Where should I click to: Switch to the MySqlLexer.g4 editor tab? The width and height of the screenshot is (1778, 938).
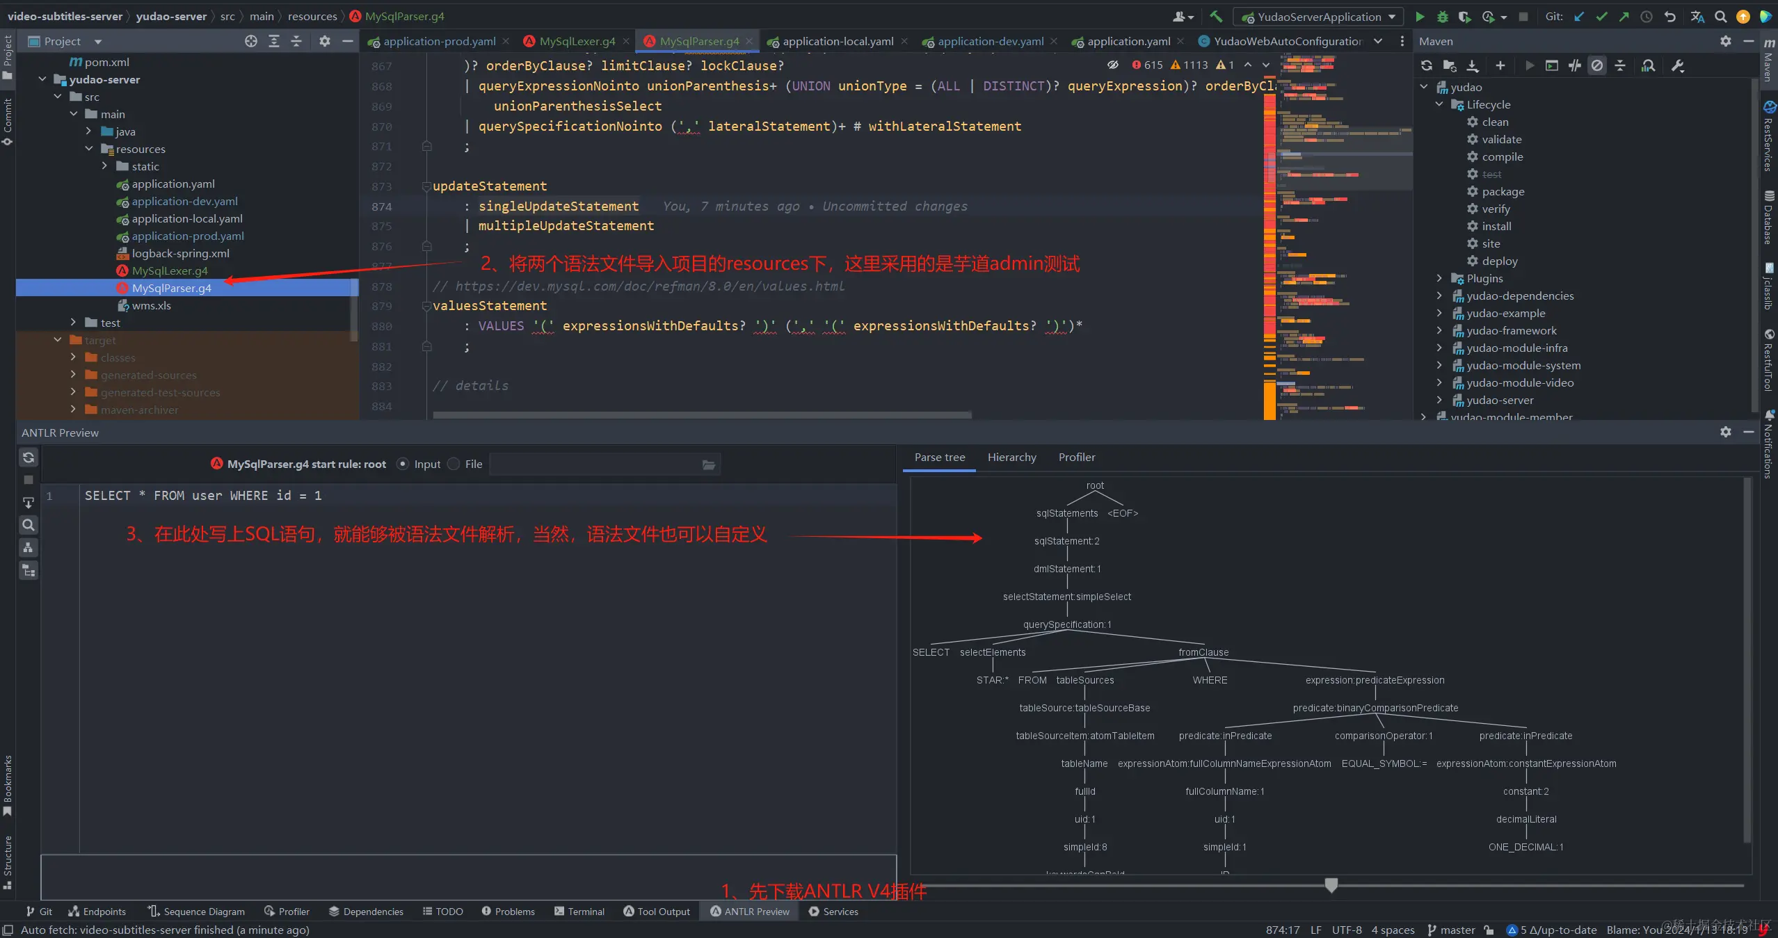pyautogui.click(x=576, y=41)
